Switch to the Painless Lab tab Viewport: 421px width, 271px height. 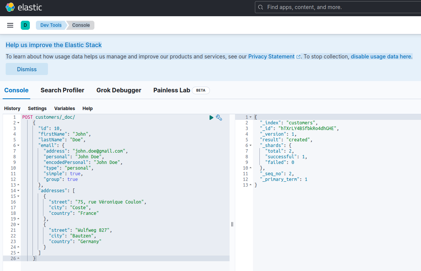[171, 90]
